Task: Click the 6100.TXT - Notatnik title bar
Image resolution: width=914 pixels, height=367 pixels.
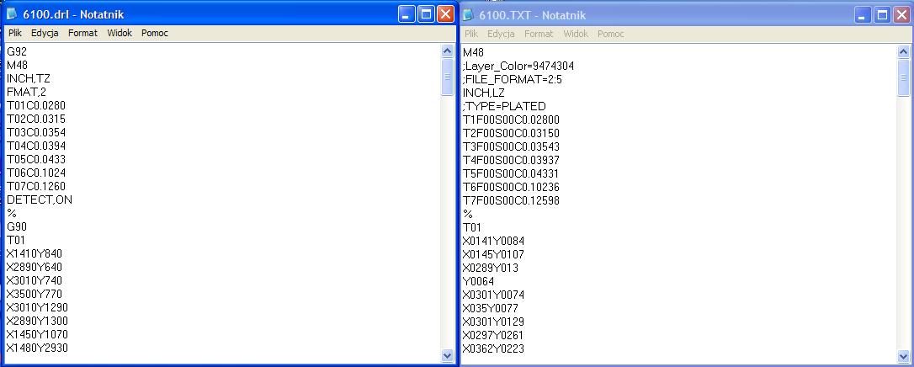Action: click(687, 15)
